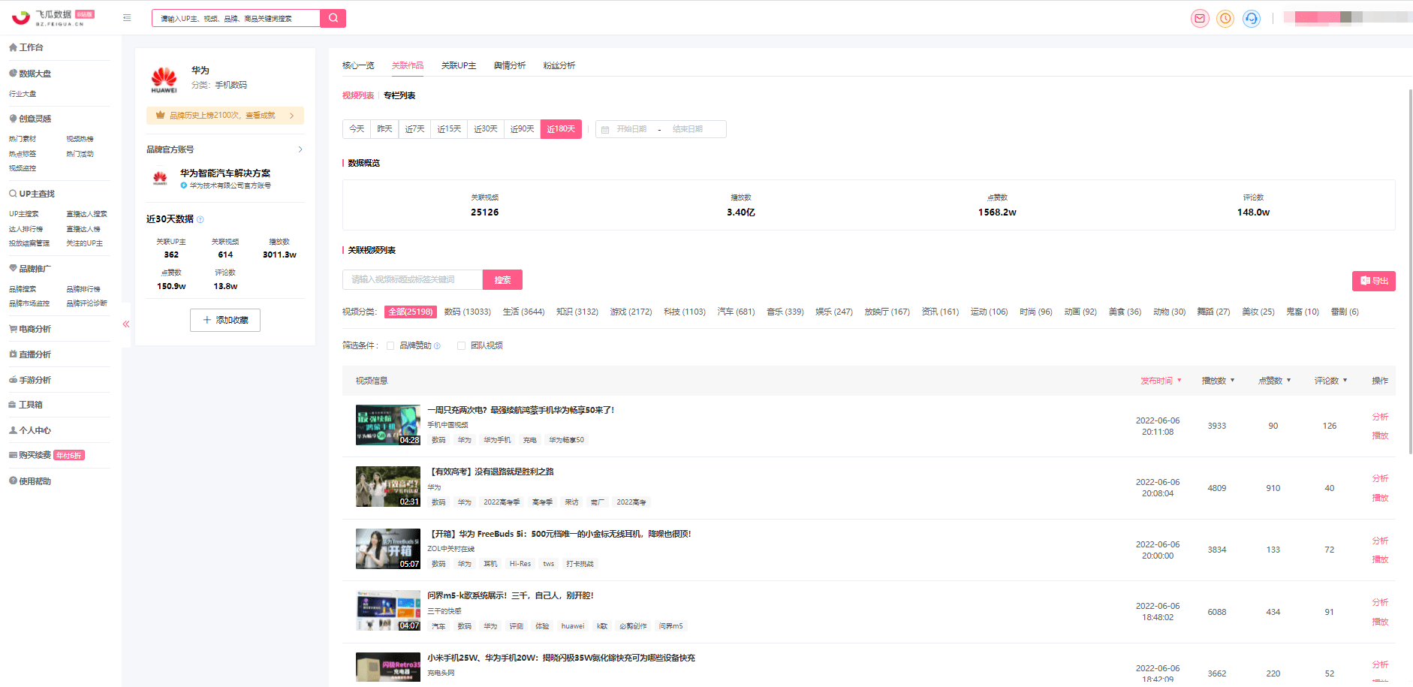The height and width of the screenshot is (687, 1413).
Task: Open 手游分析 in sidebar
Action: (x=31, y=380)
